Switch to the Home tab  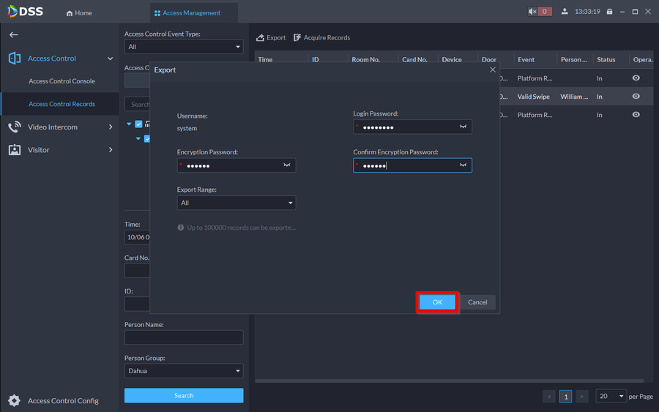pyautogui.click(x=79, y=13)
